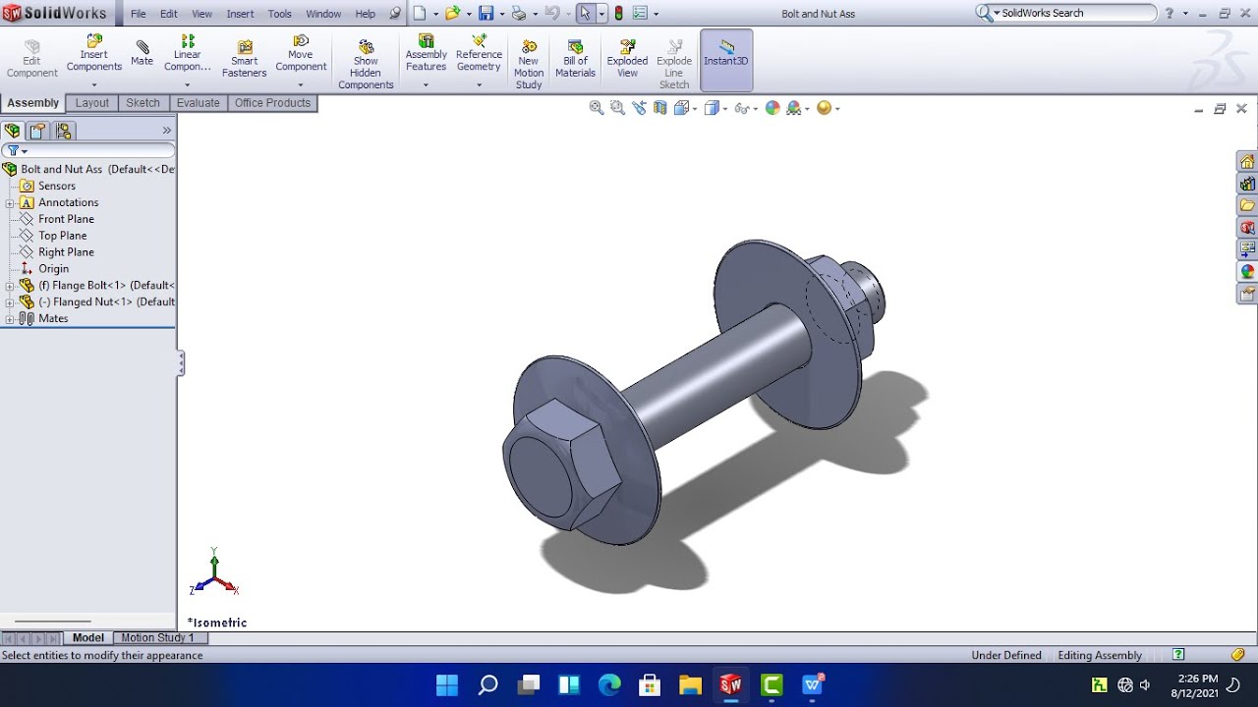Open the Insert menu
The image size is (1258, 707).
[240, 14]
